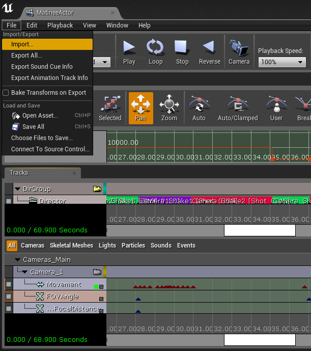The image size is (311, 351).
Task: Click Connect To Source Control...
Action: pyautogui.click(x=50, y=149)
